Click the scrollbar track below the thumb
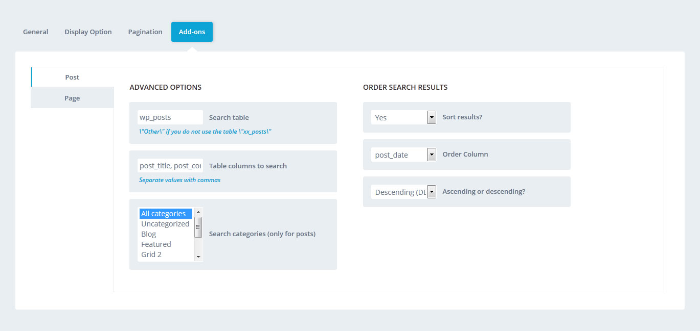The width and height of the screenshot is (700, 331). 198,245
